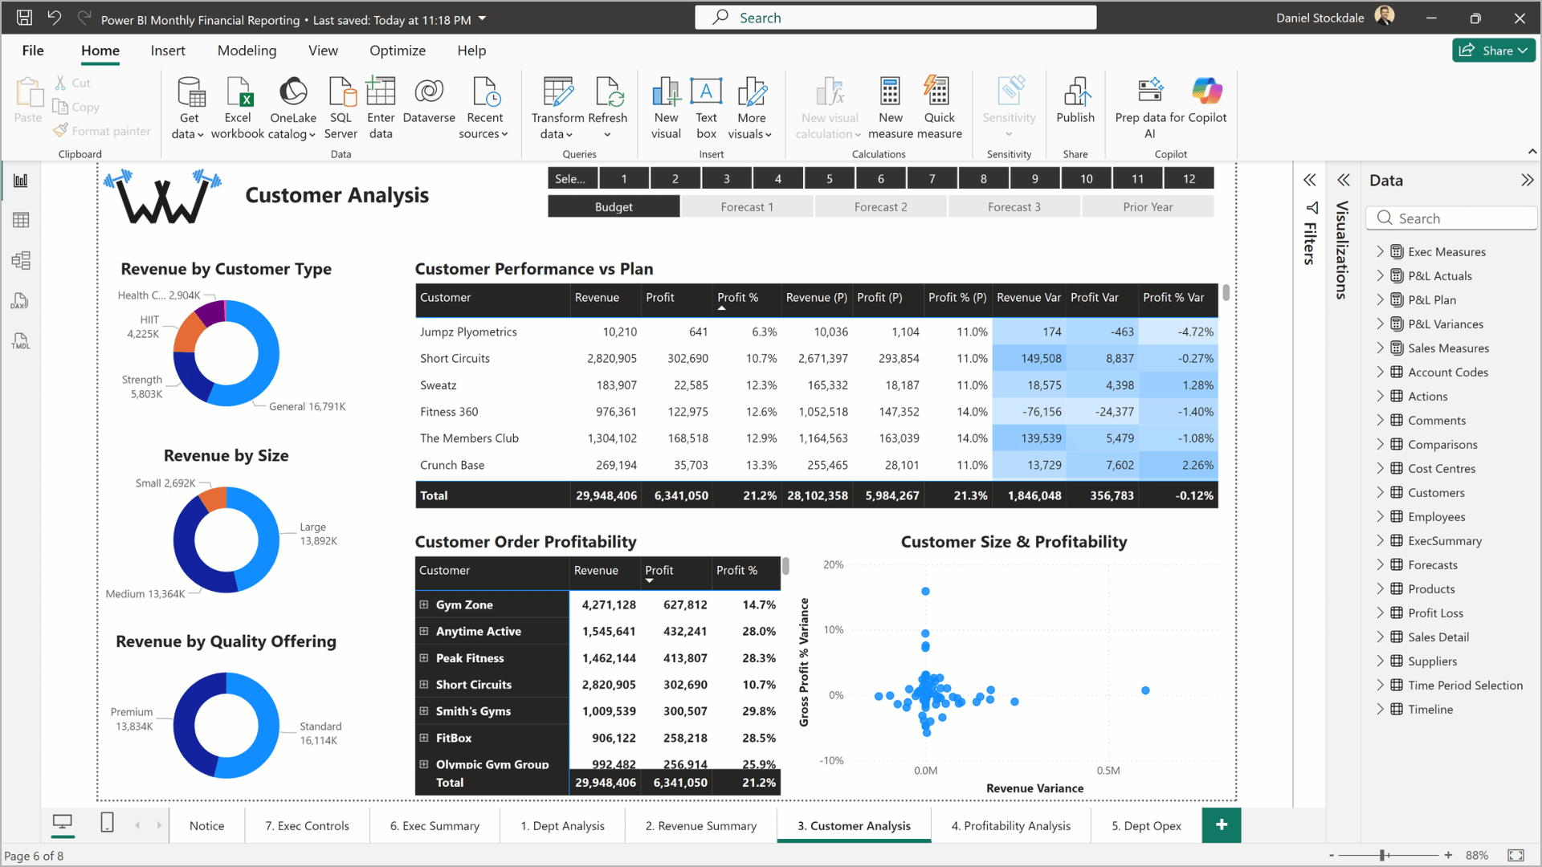Add a New visual
Viewport: 1542px width, 867px height.
(666, 108)
